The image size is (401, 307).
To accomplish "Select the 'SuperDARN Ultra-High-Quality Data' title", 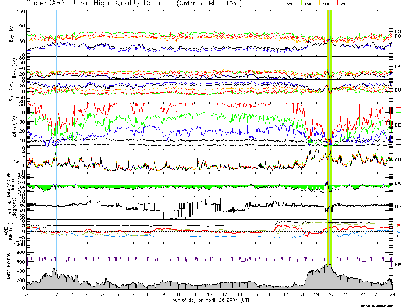I will [93, 4].
